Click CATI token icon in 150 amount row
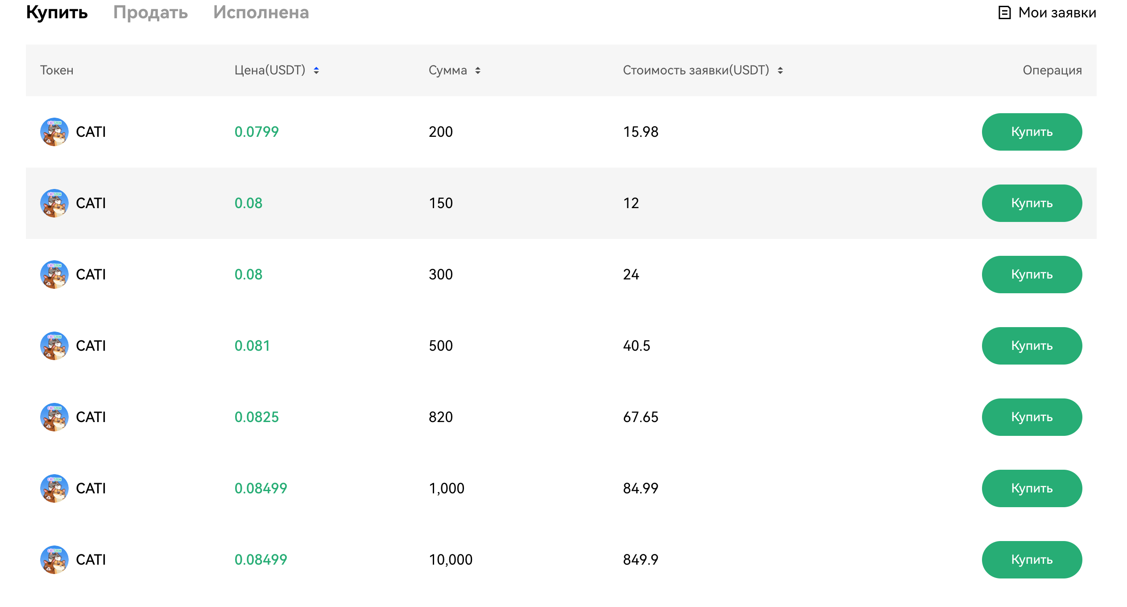Image resolution: width=1127 pixels, height=607 pixels. tap(54, 203)
